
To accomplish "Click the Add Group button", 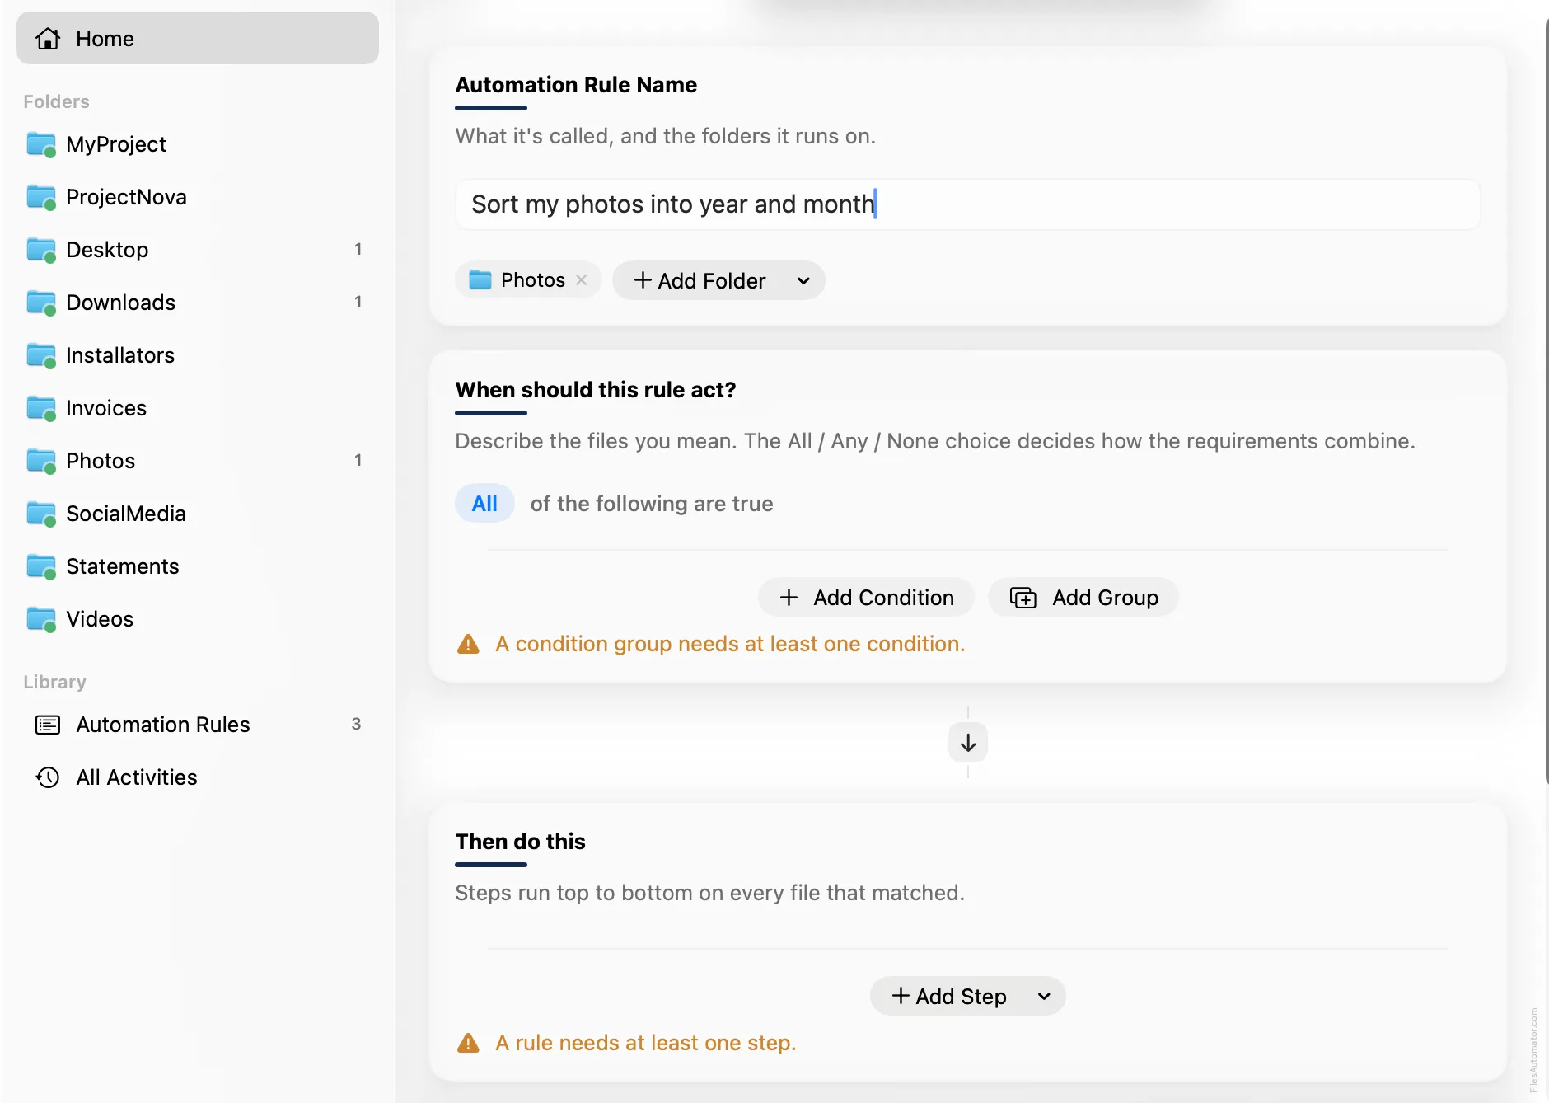I will pyautogui.click(x=1083, y=598).
